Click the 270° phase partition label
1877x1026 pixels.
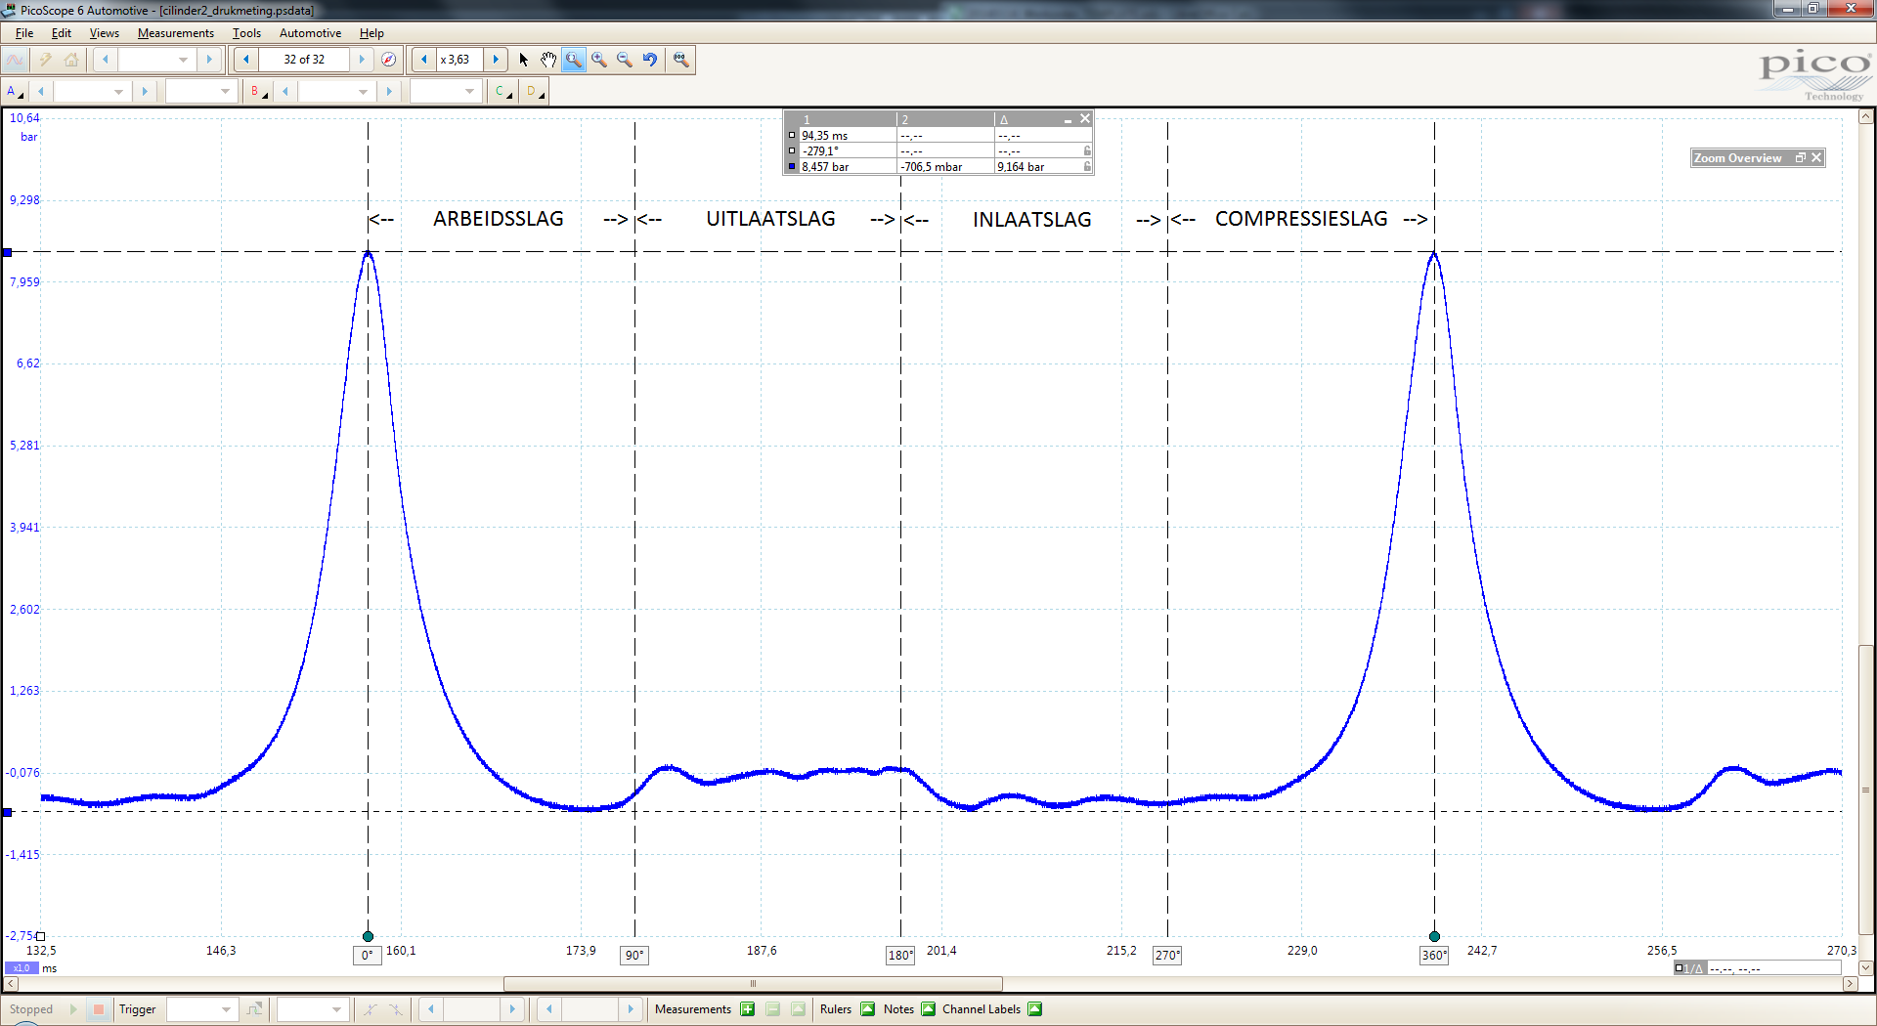coord(1167,955)
